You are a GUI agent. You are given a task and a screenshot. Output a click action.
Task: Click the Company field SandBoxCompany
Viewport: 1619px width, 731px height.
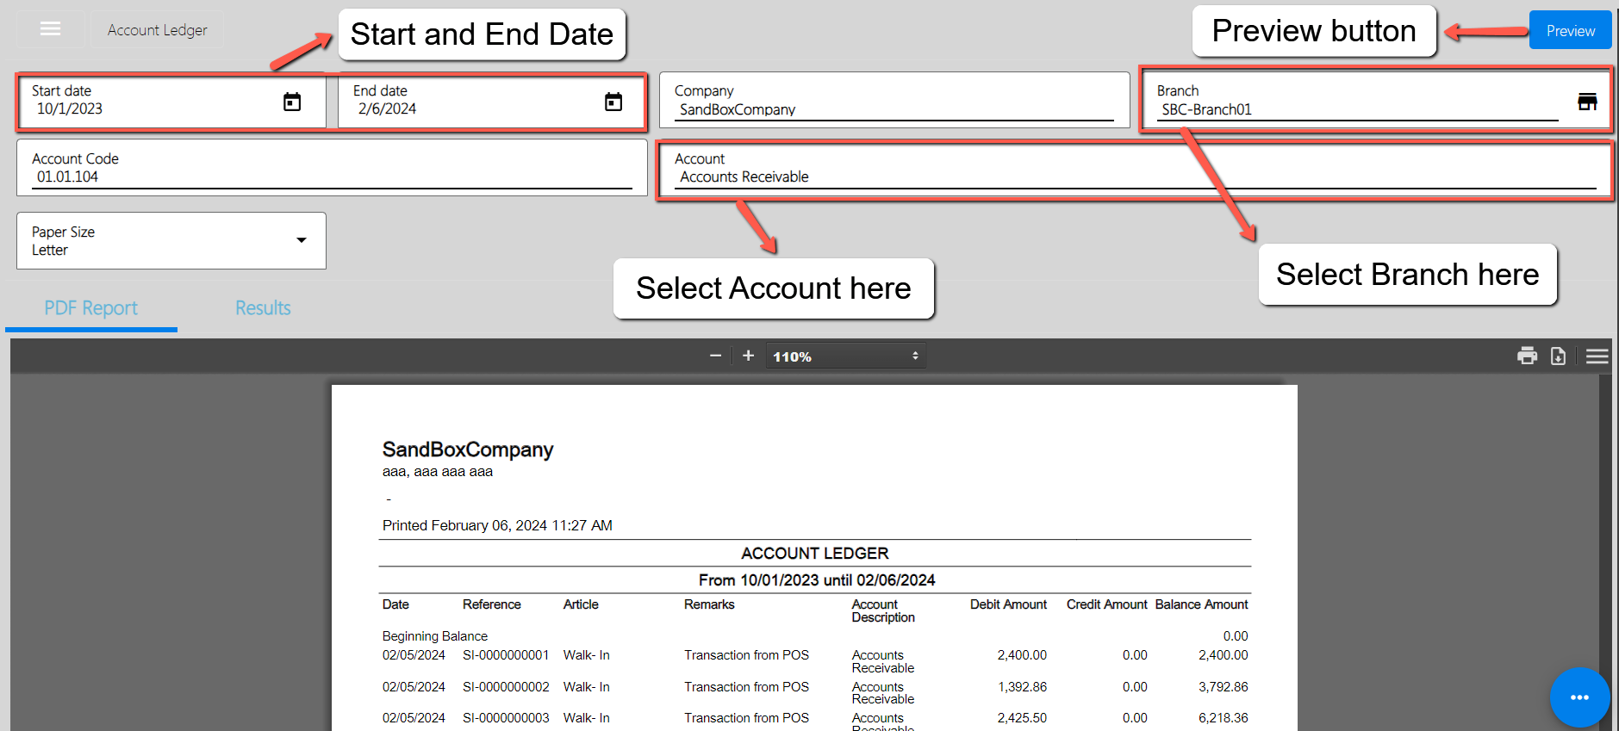click(894, 101)
